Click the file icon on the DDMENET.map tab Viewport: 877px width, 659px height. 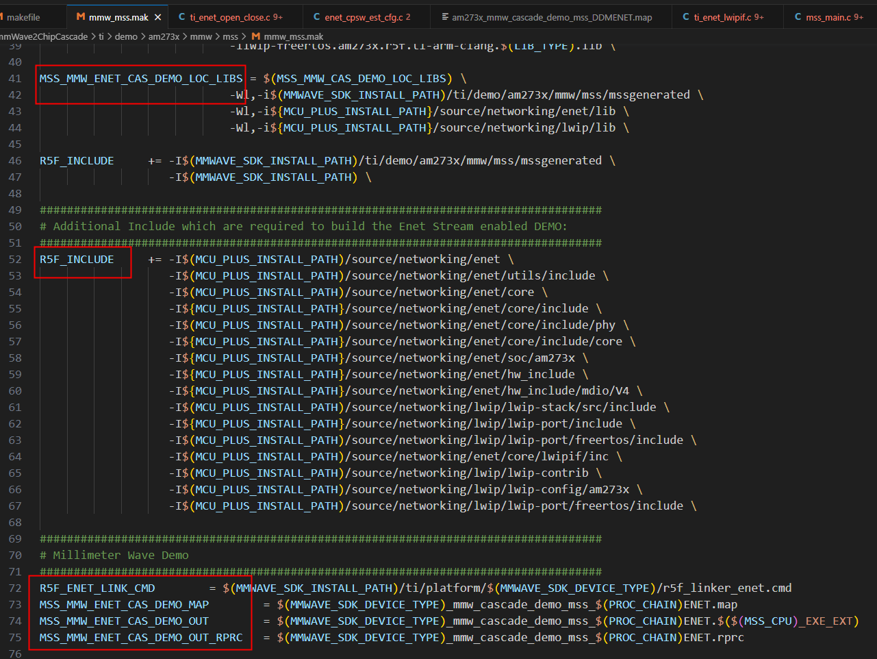tap(445, 17)
